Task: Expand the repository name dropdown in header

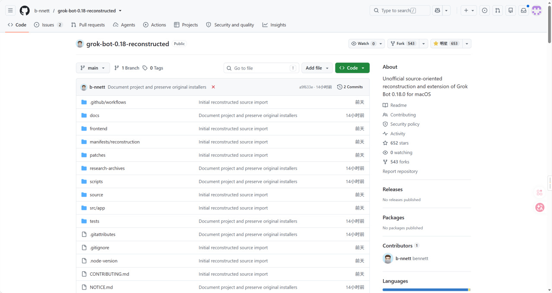Action: (120, 11)
